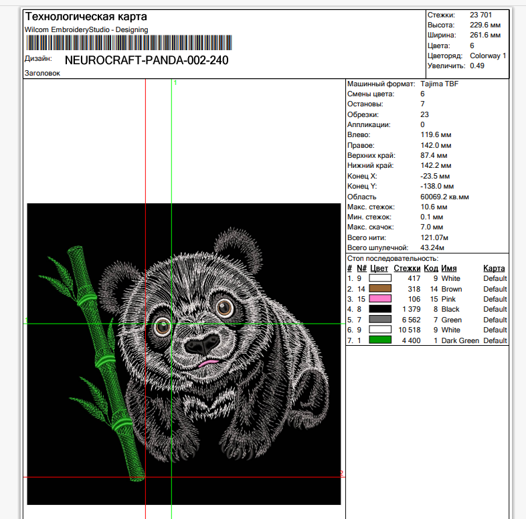This screenshot has width=526, height=519.
Task: Click the green marker number 1 at top
Action: (x=175, y=83)
